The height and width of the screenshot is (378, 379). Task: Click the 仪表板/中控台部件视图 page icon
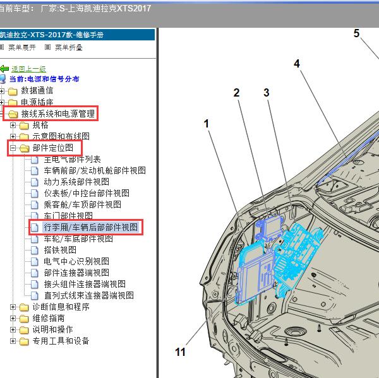35,194
